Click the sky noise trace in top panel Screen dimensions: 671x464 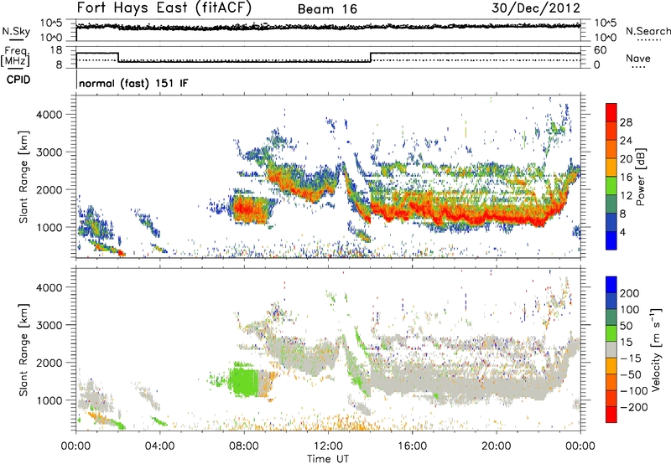pos(328,27)
